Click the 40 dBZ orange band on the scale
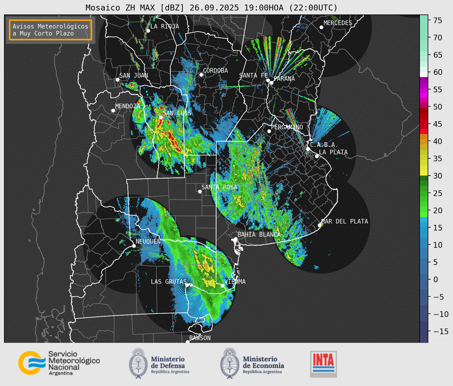The width and height of the screenshot is (453, 386). click(x=423, y=141)
